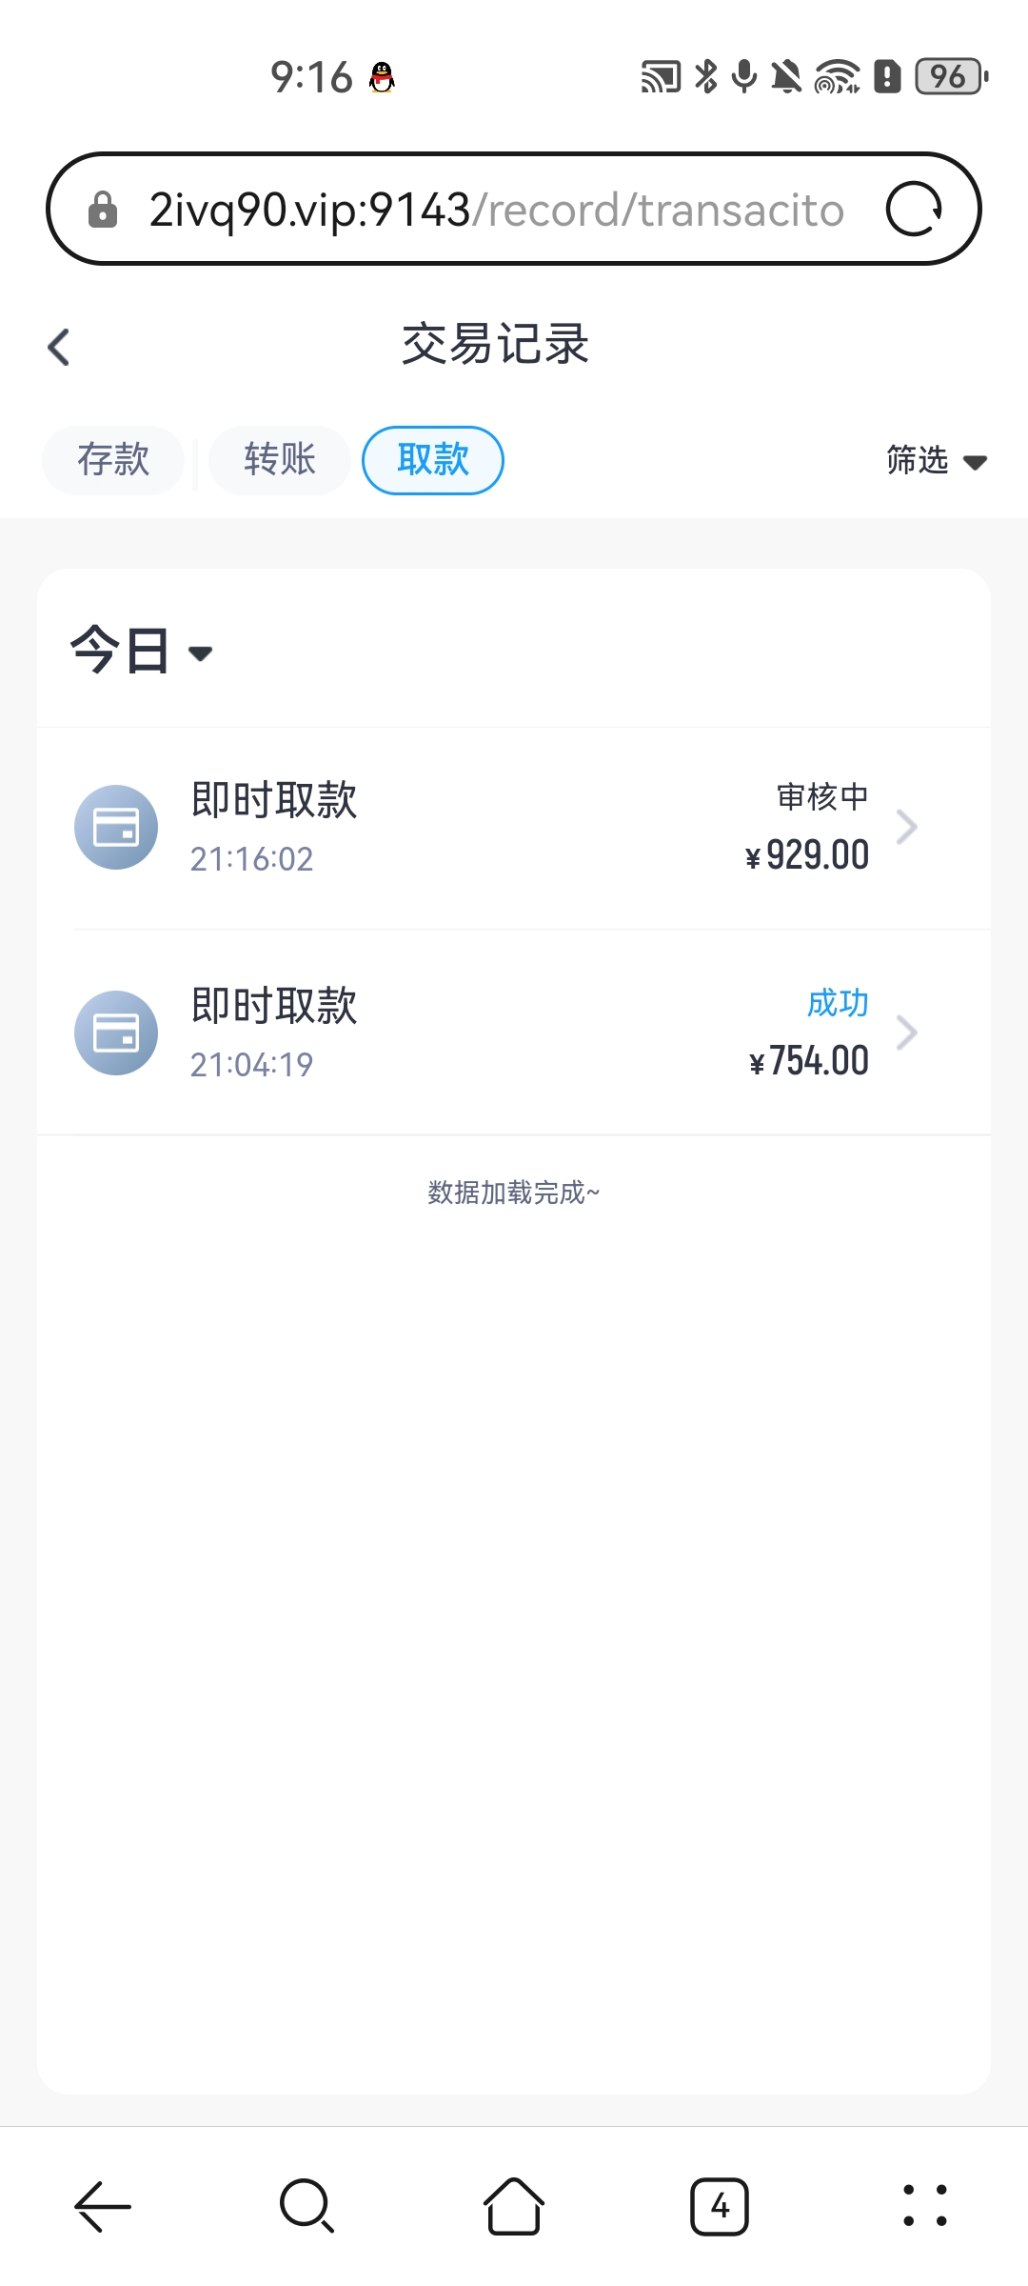Expand details arrow for 成功 withdrawal

coord(907,1033)
